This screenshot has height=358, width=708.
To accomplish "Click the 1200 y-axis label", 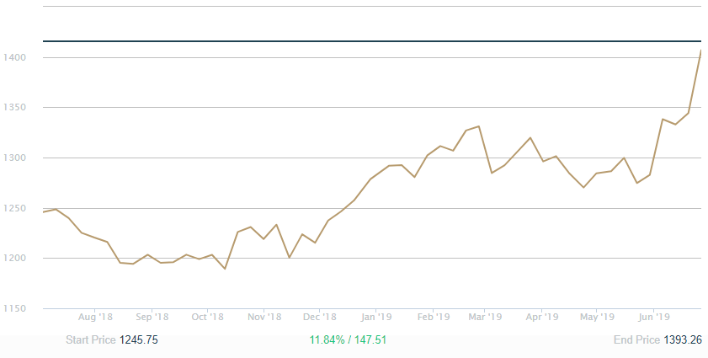I will click(x=15, y=259).
